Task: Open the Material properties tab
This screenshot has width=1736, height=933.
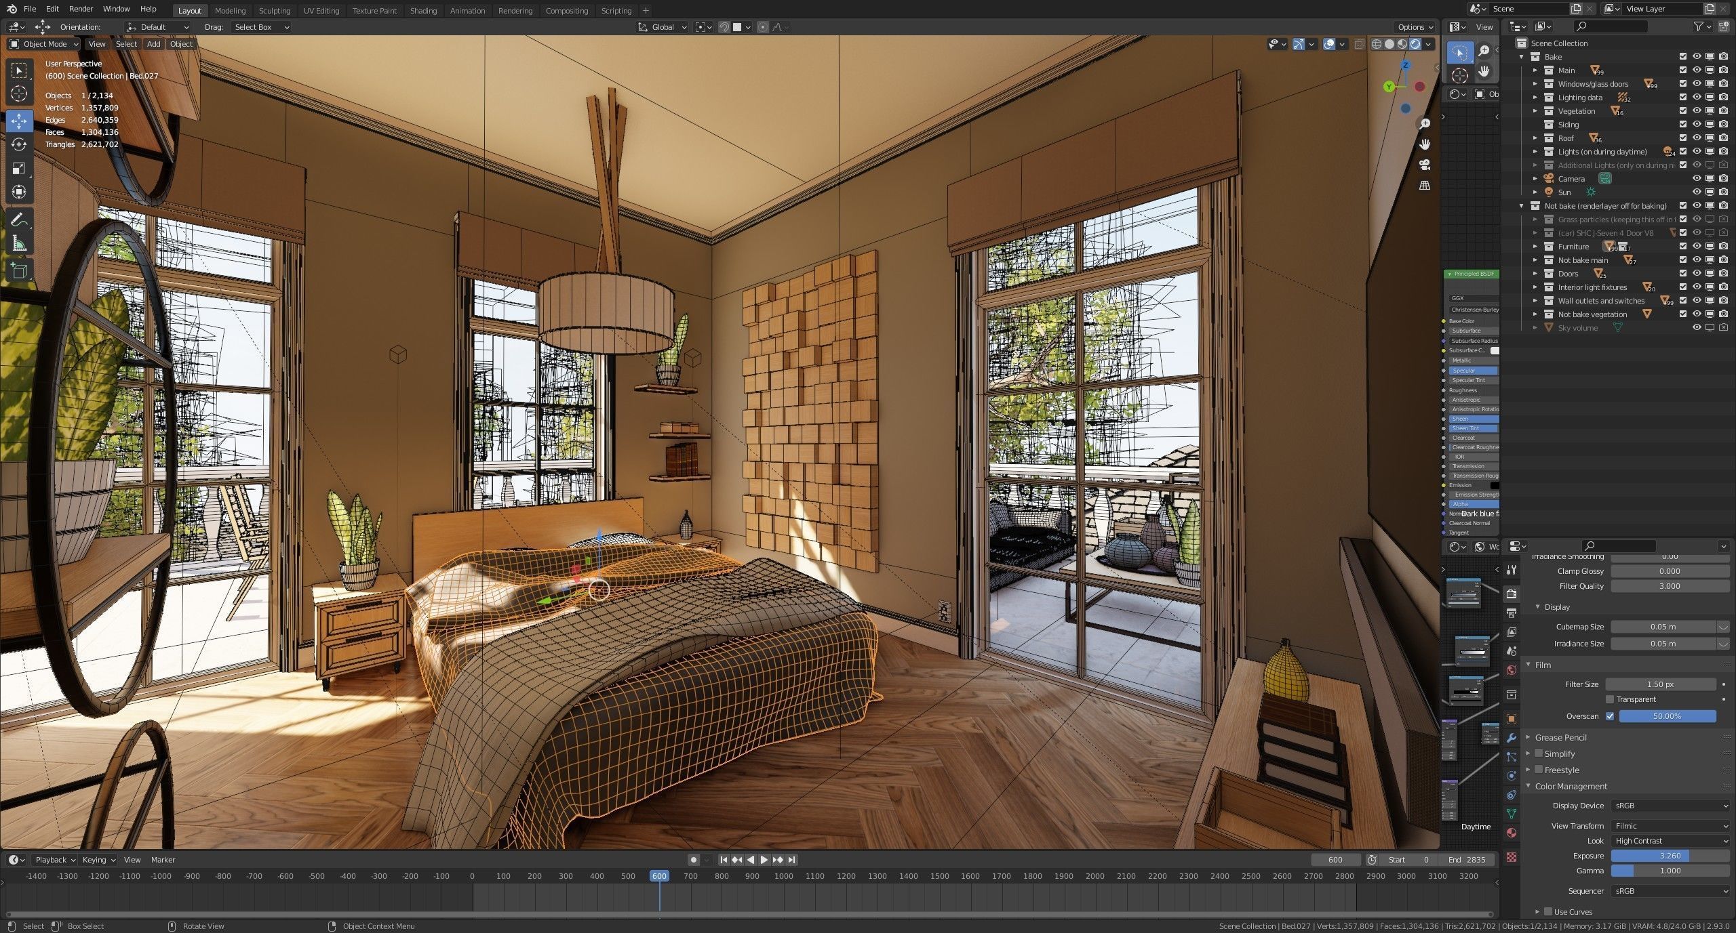Action: pos(1512,832)
